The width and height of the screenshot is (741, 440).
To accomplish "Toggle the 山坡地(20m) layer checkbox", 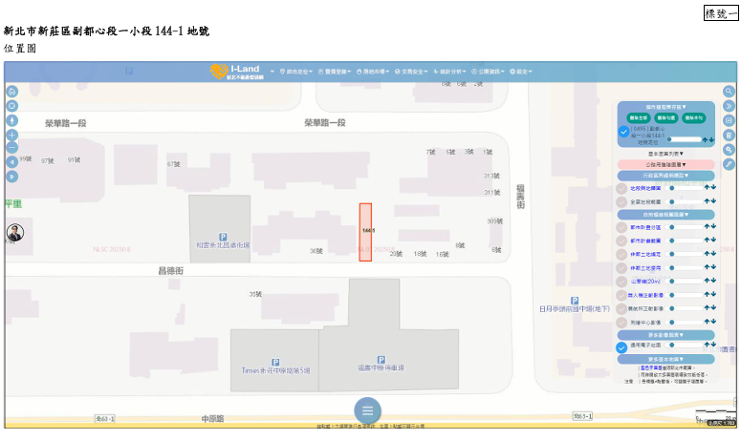I will click(x=622, y=282).
